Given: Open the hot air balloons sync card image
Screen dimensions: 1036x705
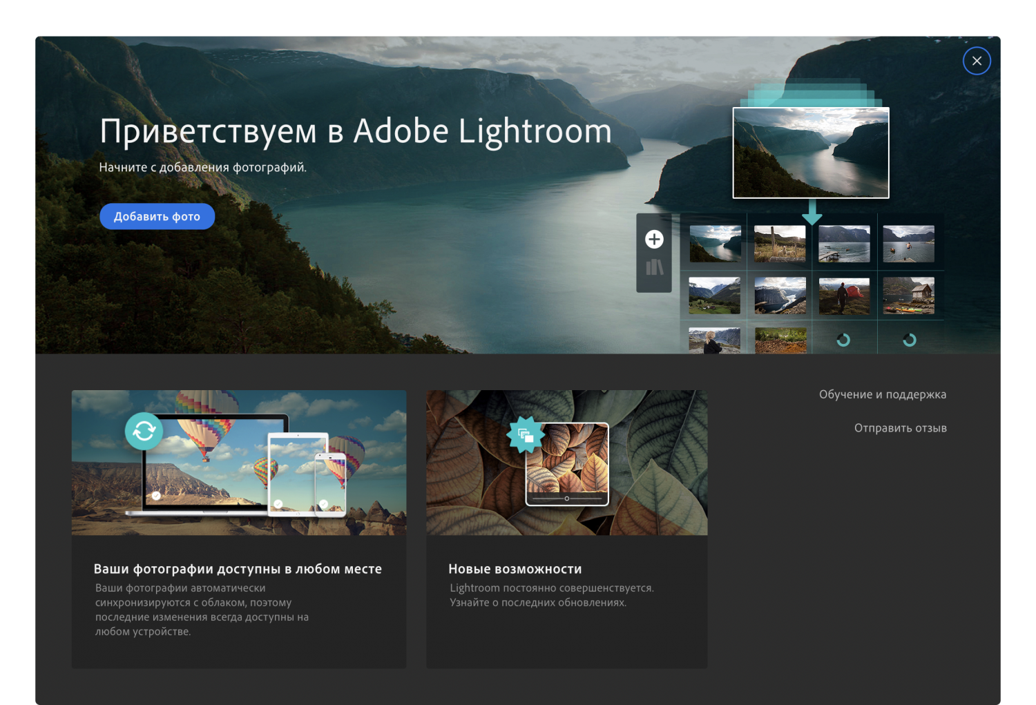Looking at the screenshot, I should 239,463.
